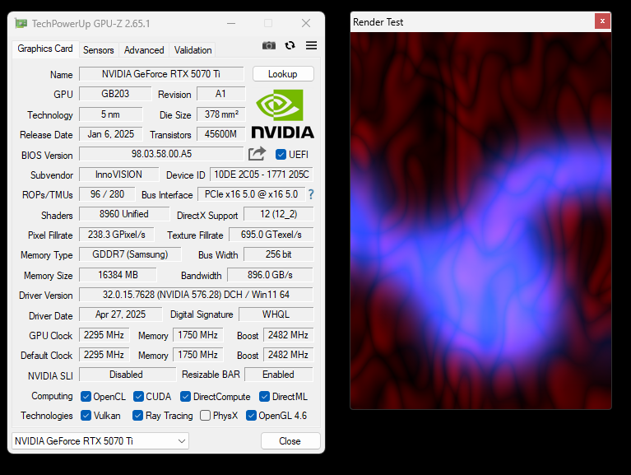Toggle the DirectCompute checkbox
This screenshot has height=475, width=631.
coord(185,397)
